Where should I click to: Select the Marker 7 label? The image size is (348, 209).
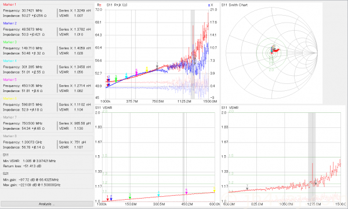[x=10, y=118]
